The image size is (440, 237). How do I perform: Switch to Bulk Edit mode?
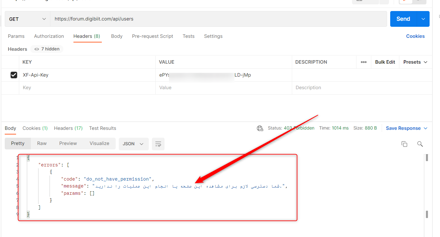[385, 62]
